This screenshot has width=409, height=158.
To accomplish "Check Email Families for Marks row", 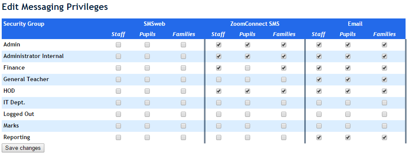I will click(384, 126).
